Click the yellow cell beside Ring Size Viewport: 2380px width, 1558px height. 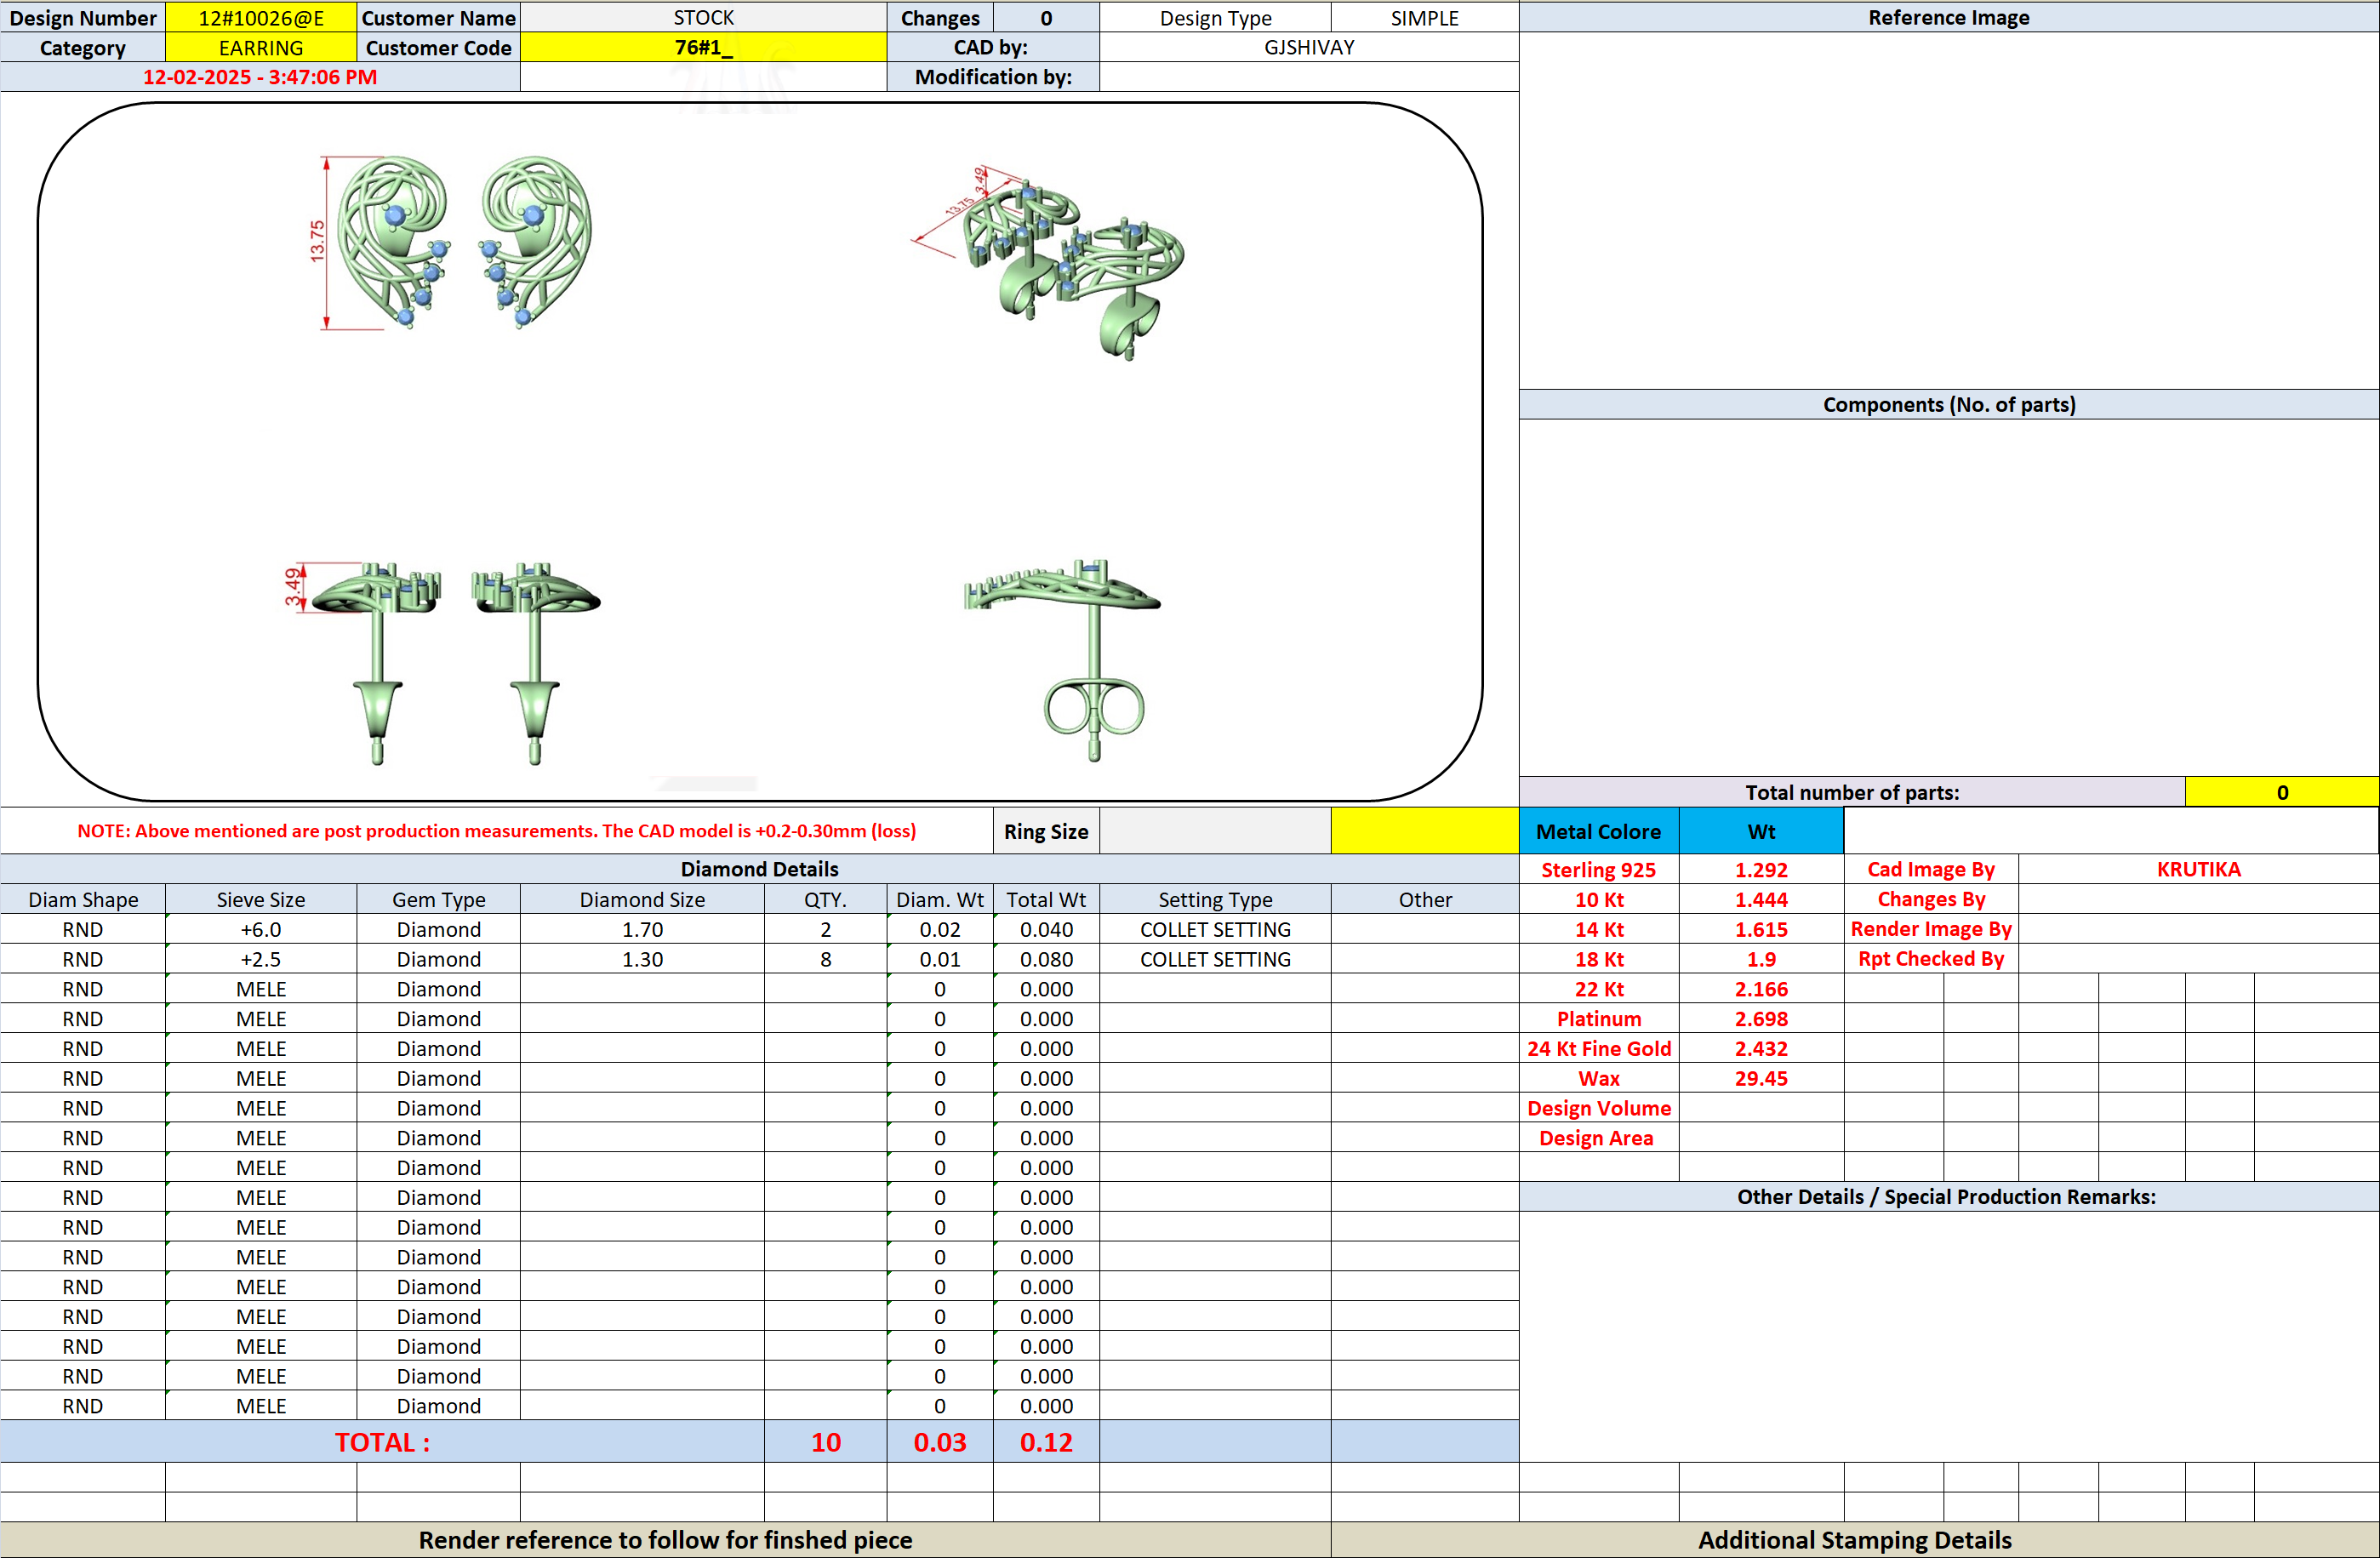(1424, 831)
